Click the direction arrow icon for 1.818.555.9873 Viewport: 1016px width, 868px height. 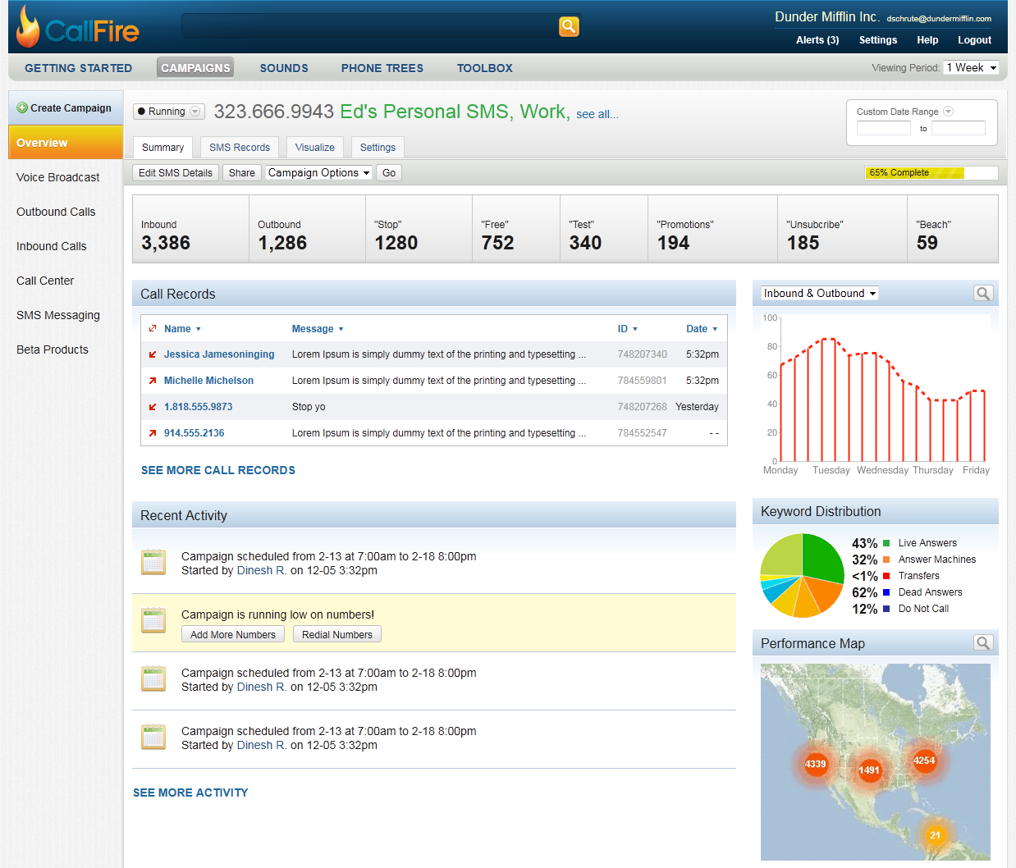pos(153,407)
